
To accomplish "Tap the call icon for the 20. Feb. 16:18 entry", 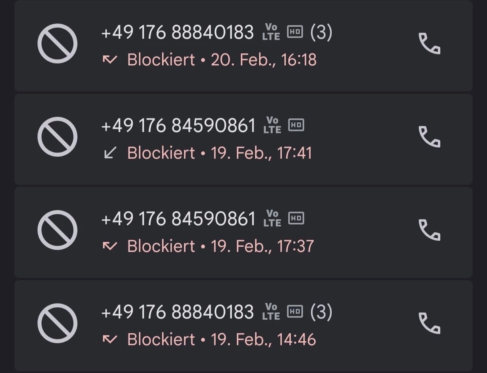I will tap(429, 43).
